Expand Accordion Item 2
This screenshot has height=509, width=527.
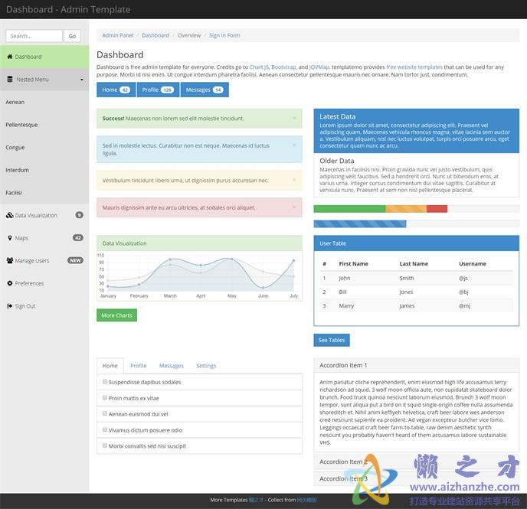click(343, 462)
